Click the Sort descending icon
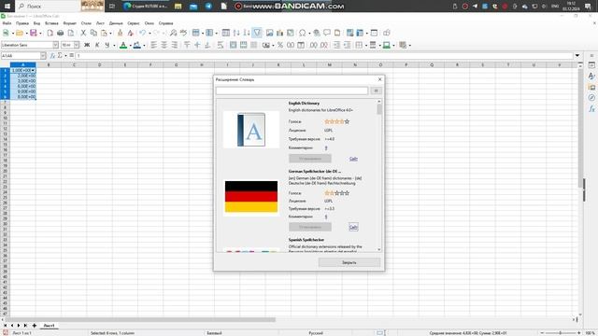Image resolution: width=598 pixels, height=336 pixels. point(247,33)
